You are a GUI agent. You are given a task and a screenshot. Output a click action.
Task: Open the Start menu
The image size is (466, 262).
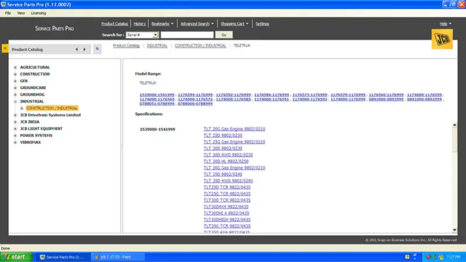click(16, 257)
